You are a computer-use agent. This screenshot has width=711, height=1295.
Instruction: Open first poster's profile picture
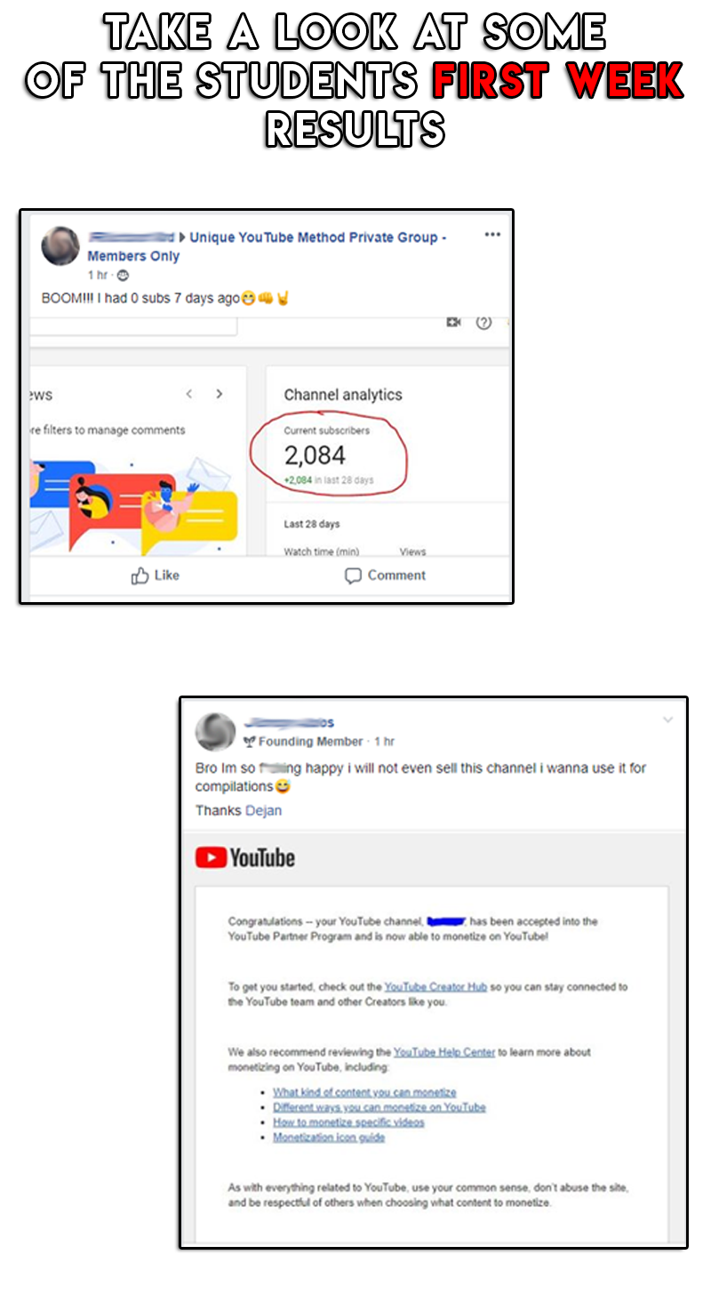pos(60,246)
